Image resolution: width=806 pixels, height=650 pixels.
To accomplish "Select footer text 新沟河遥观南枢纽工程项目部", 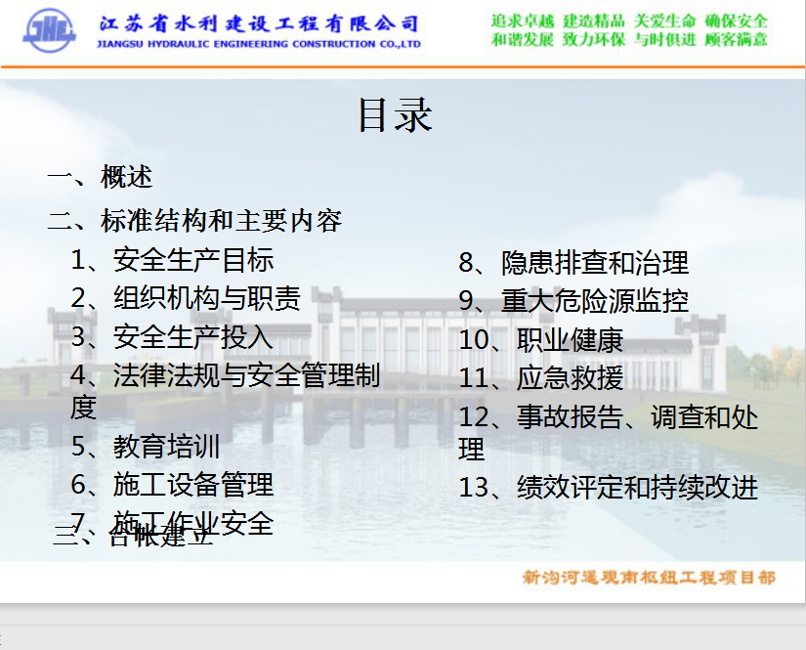I will (x=649, y=577).
